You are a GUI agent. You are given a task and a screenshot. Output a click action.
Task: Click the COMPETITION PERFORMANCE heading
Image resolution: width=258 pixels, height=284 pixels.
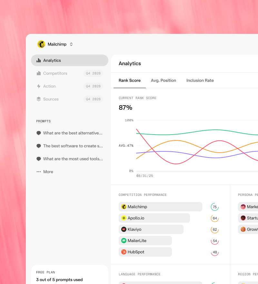pyautogui.click(x=143, y=195)
